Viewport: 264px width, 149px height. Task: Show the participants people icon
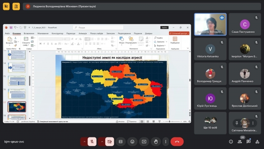tap(240, 142)
